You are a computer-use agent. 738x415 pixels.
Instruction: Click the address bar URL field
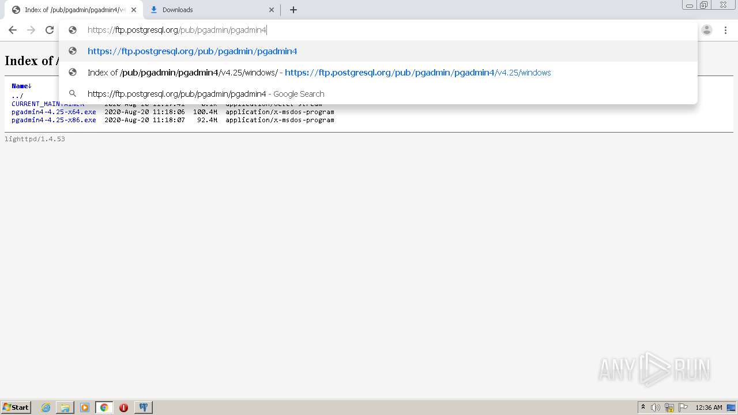(x=378, y=30)
